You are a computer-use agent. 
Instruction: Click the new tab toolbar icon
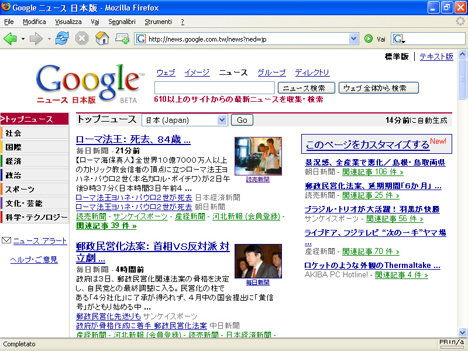click(122, 39)
